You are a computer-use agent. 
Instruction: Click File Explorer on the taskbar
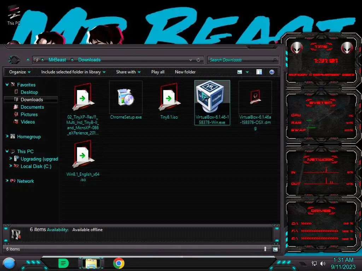coord(92,264)
